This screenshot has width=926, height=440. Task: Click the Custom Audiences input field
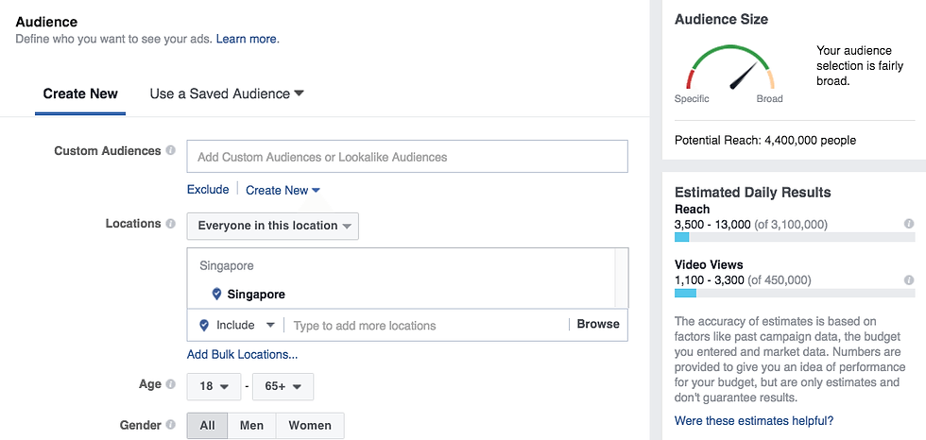407,157
